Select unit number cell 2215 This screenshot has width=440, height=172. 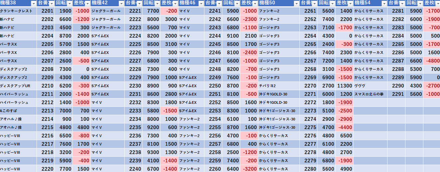coord(46,127)
